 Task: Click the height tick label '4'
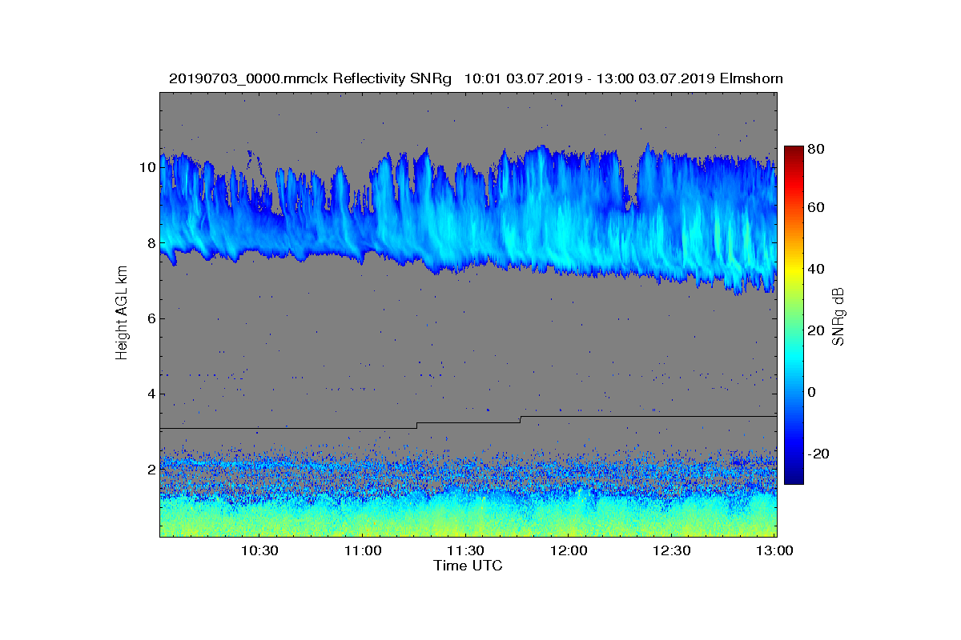pyautogui.click(x=151, y=394)
